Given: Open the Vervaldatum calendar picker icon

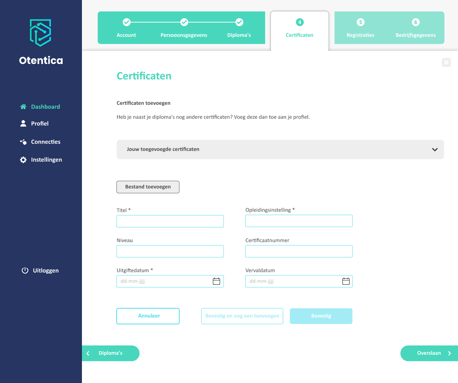Looking at the screenshot, I should [346, 281].
